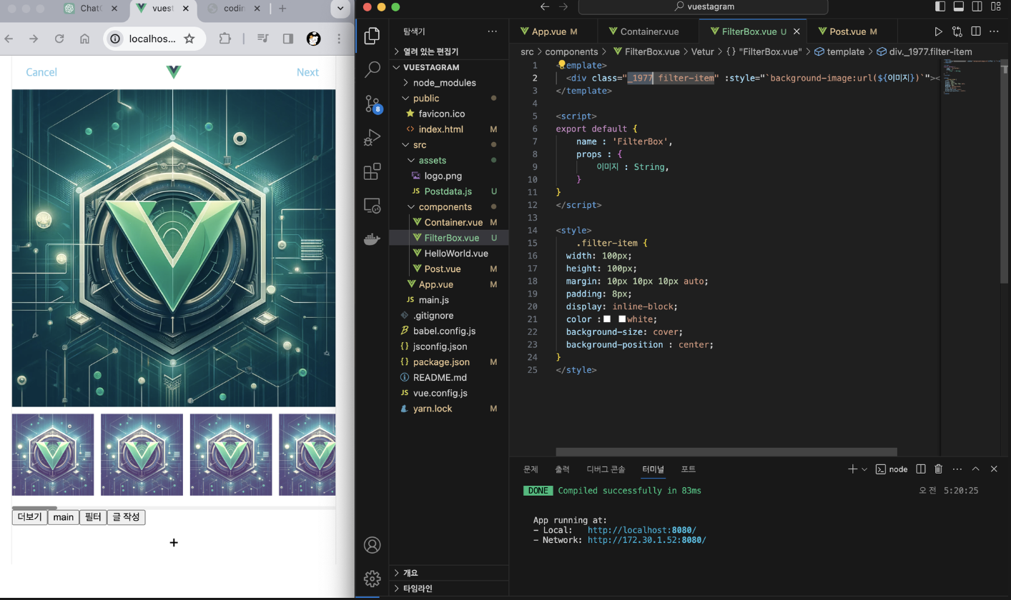Open the Search view in activity bar
Screen dimensions: 1011x600
click(x=372, y=69)
